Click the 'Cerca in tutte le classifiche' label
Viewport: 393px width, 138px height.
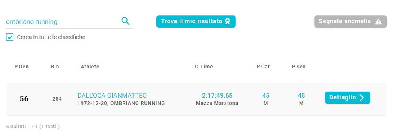51,37
